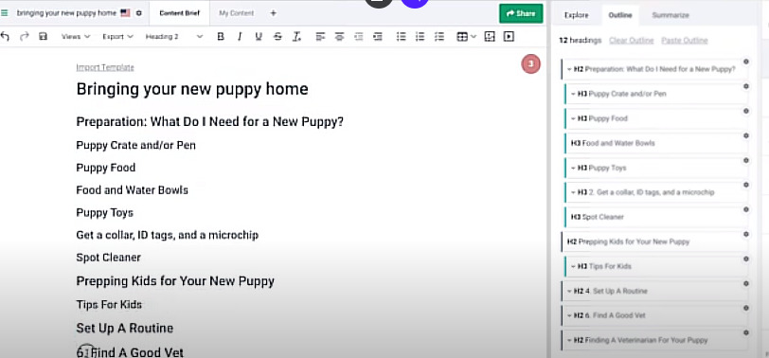The width and height of the screenshot is (769, 358).
Task: Align text left
Action: tap(320, 36)
